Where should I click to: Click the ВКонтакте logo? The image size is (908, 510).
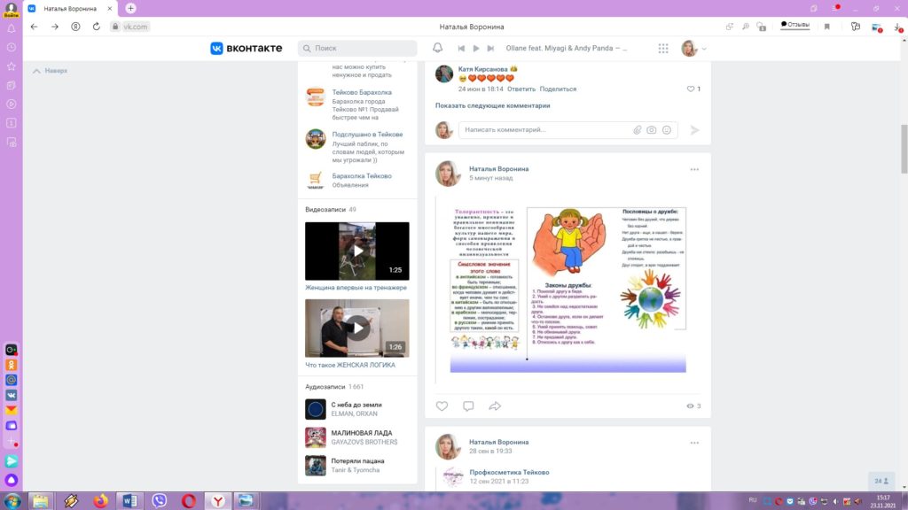pyautogui.click(x=247, y=49)
